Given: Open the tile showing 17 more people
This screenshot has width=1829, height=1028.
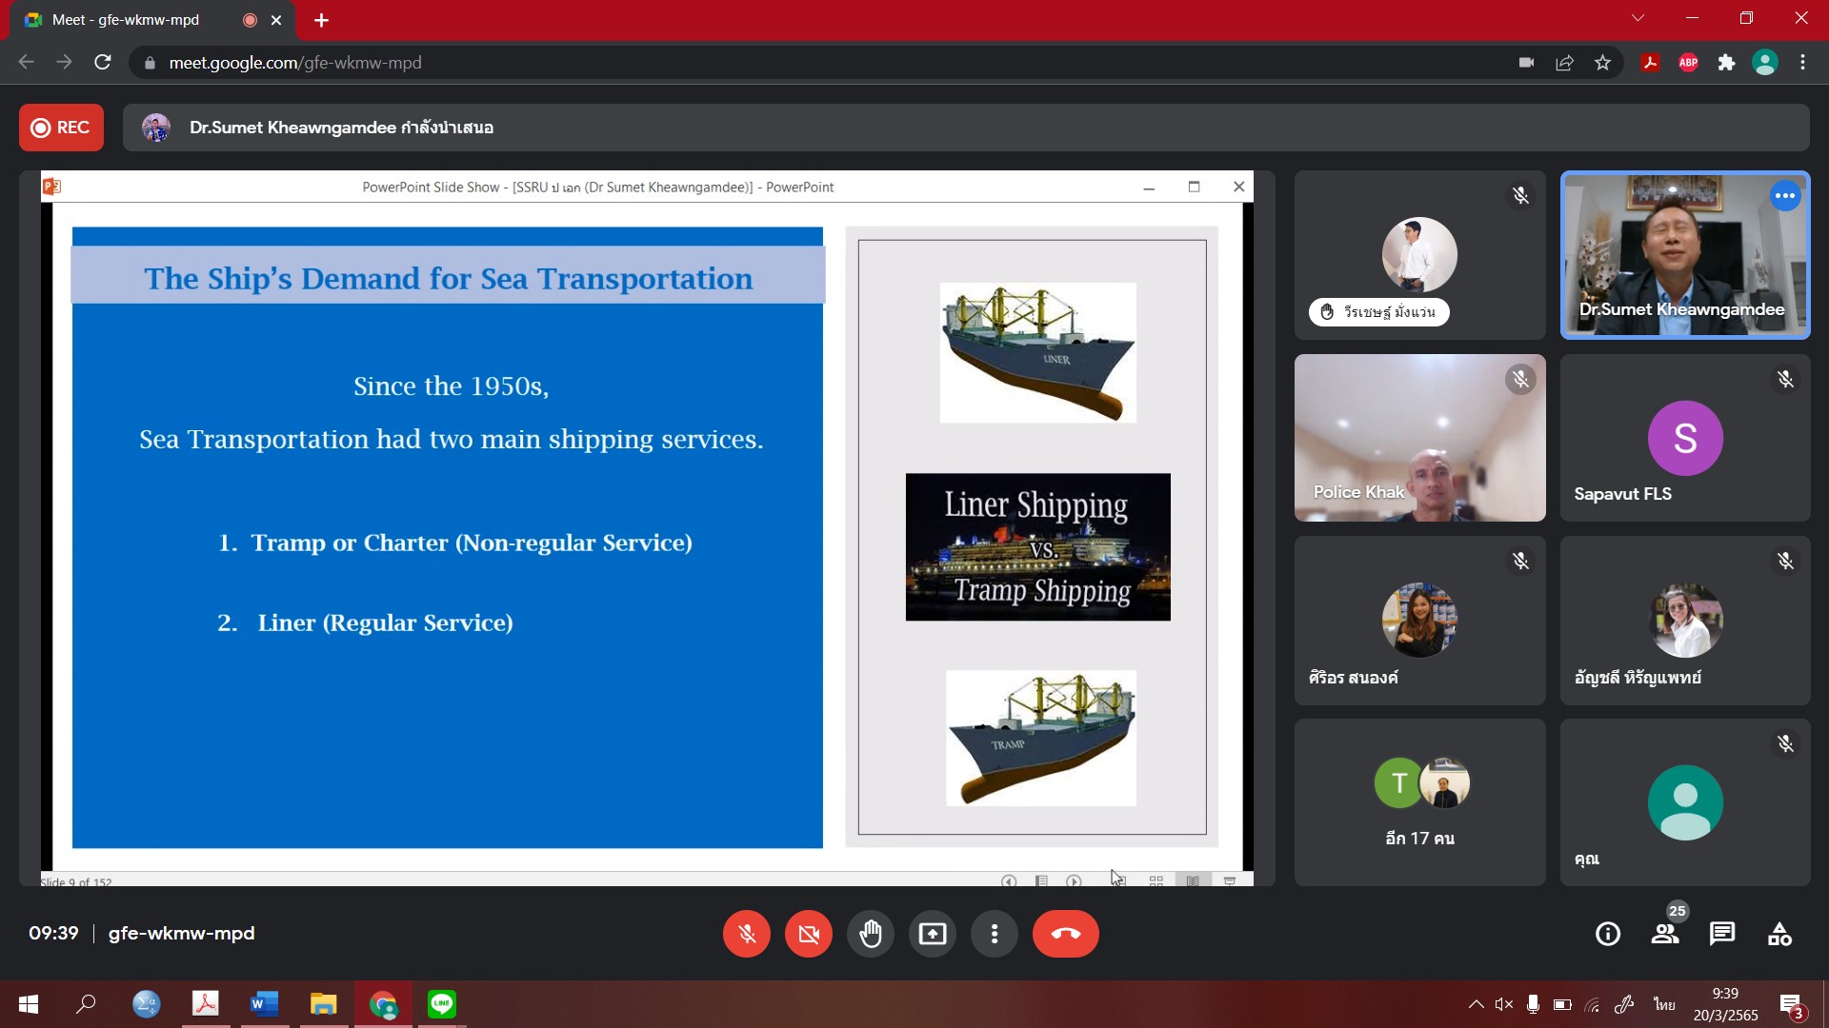Looking at the screenshot, I should pos(1419,802).
